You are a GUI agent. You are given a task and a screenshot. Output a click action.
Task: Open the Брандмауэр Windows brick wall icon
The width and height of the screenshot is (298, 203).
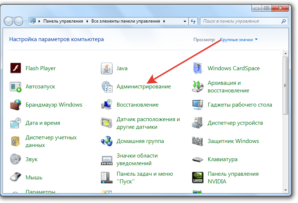click(x=16, y=105)
